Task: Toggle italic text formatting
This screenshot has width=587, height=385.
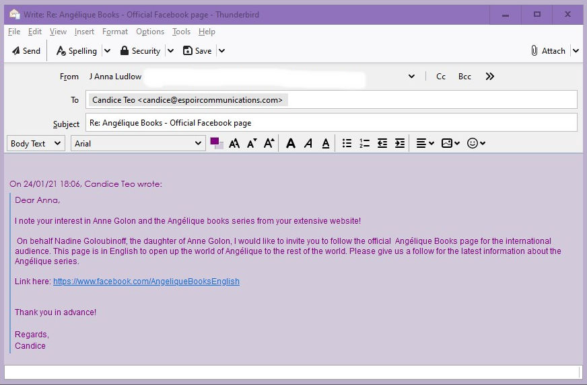Action: pos(308,143)
